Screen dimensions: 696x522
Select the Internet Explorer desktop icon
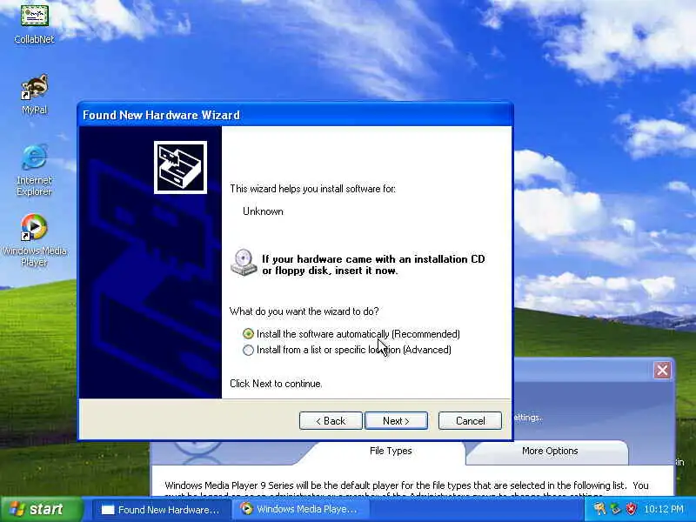point(34,171)
